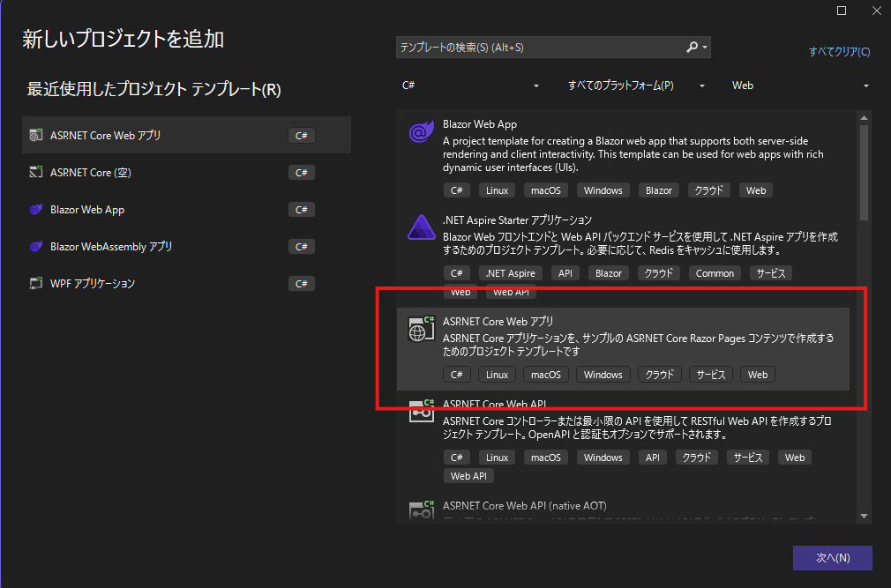The image size is (891, 588).
Task: Click the search magnifier icon
Action: pyautogui.click(x=692, y=47)
